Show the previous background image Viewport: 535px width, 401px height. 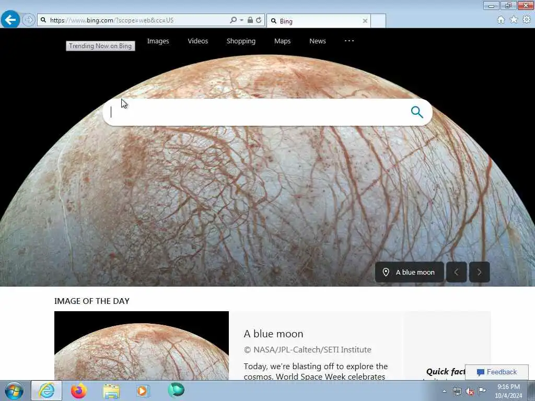point(457,272)
